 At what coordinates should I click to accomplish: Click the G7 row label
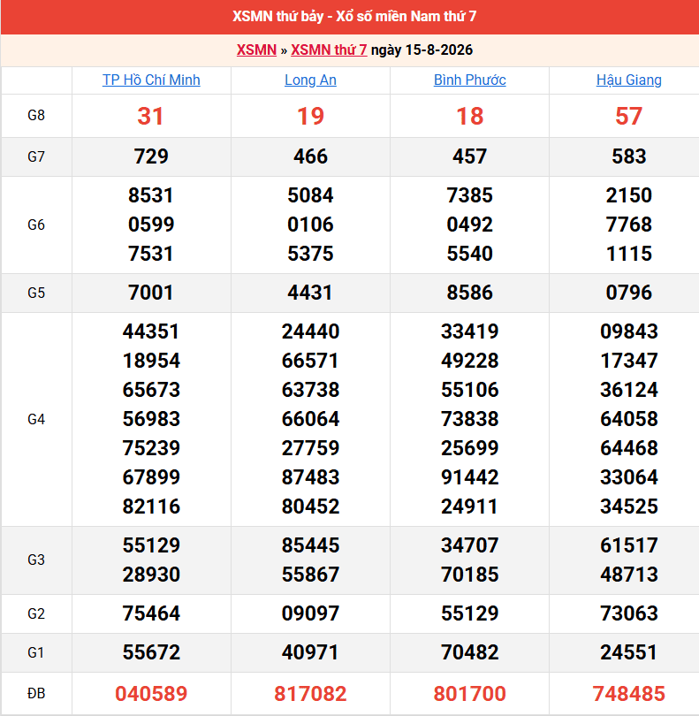click(36, 156)
